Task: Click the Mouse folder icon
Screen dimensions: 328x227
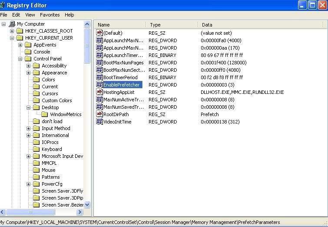Action: click(36, 170)
